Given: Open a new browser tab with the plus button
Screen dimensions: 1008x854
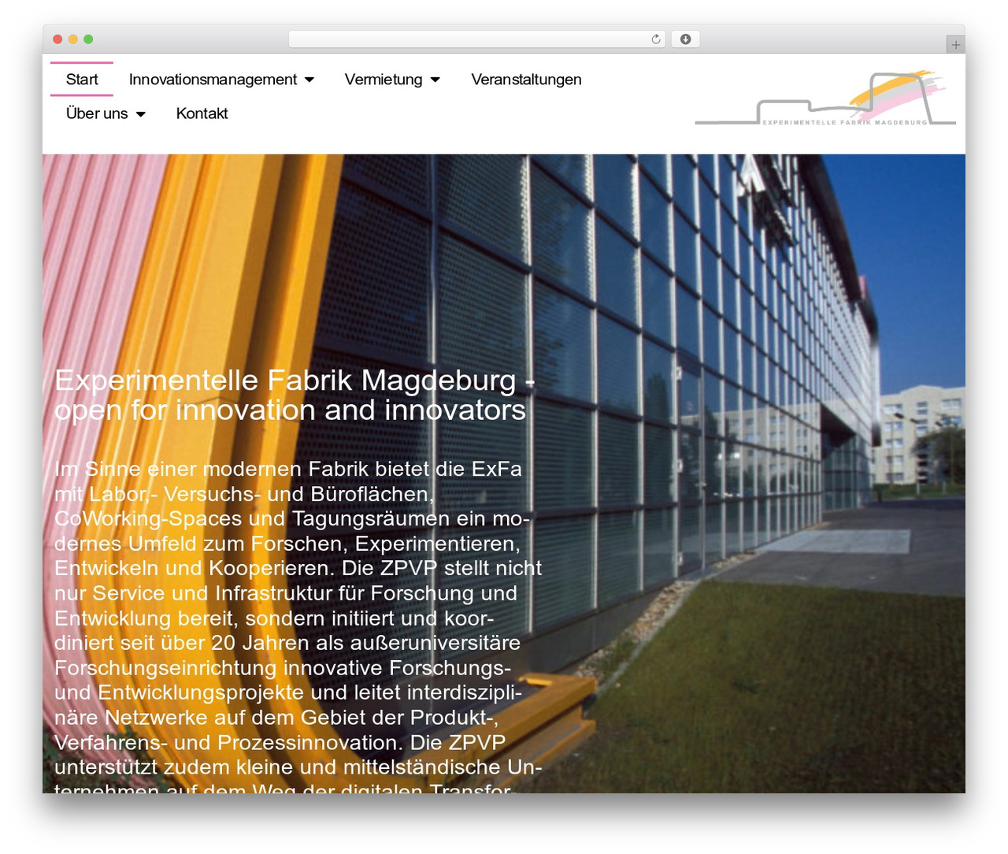Looking at the screenshot, I should 955,45.
